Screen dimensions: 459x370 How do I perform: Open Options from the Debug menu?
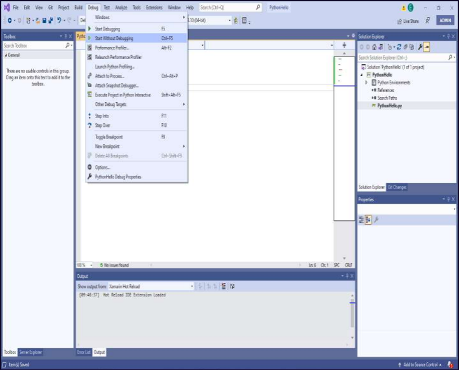click(x=136, y=168)
